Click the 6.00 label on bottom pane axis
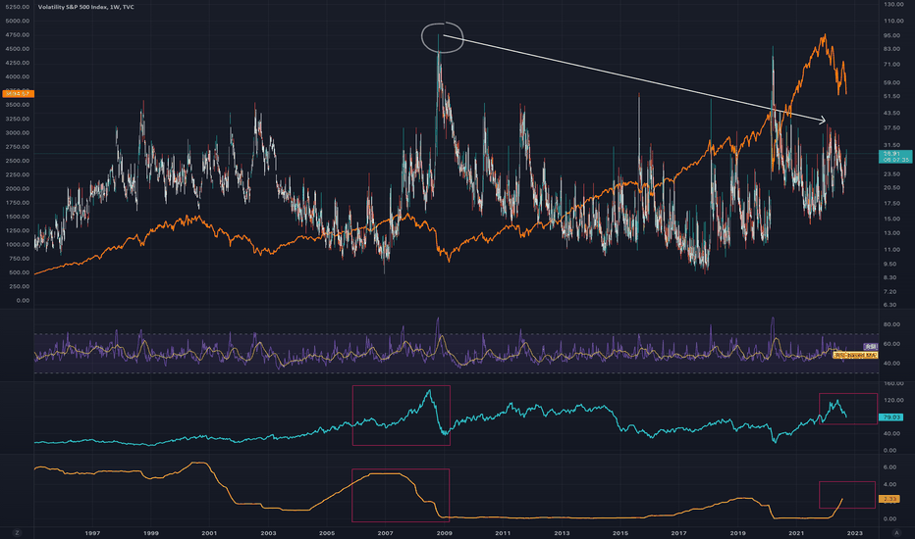The height and width of the screenshot is (539, 915). (x=889, y=467)
